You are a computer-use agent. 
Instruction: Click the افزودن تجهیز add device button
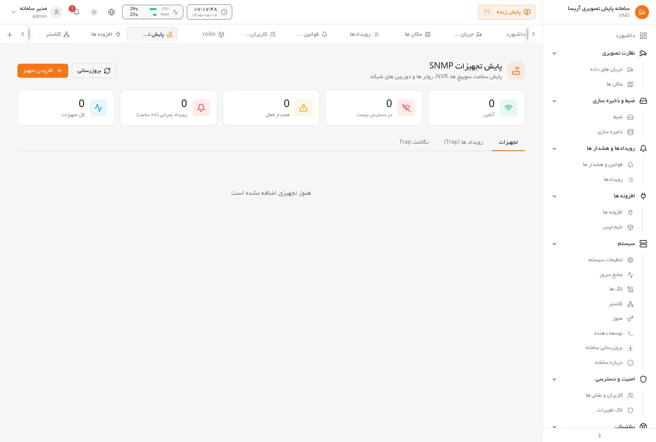pyautogui.click(x=43, y=71)
